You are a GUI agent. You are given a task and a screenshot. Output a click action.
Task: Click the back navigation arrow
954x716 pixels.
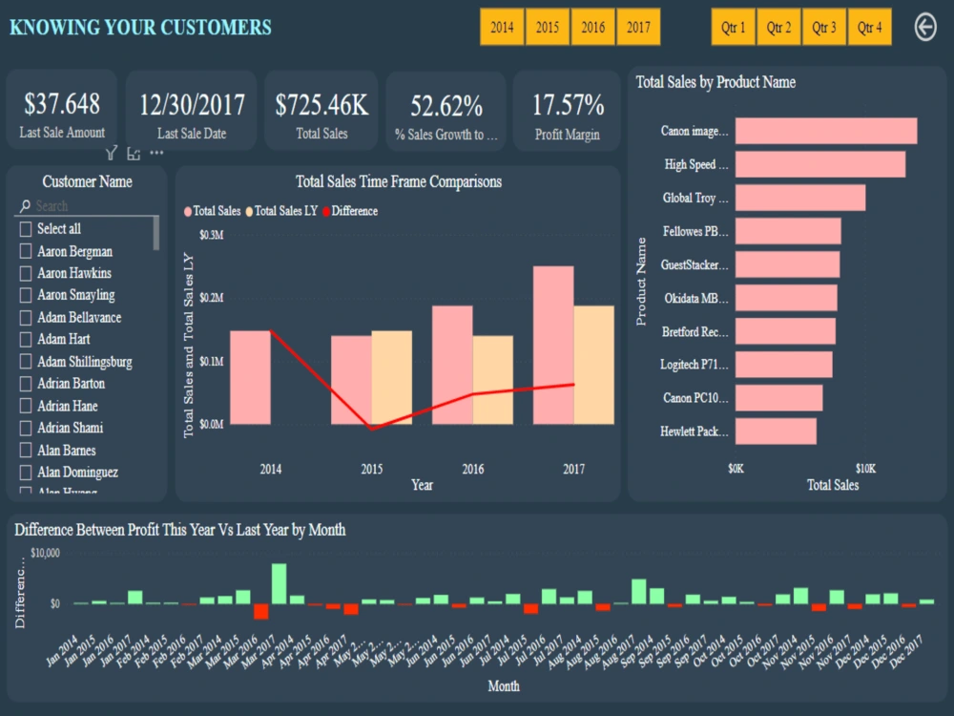tap(924, 27)
